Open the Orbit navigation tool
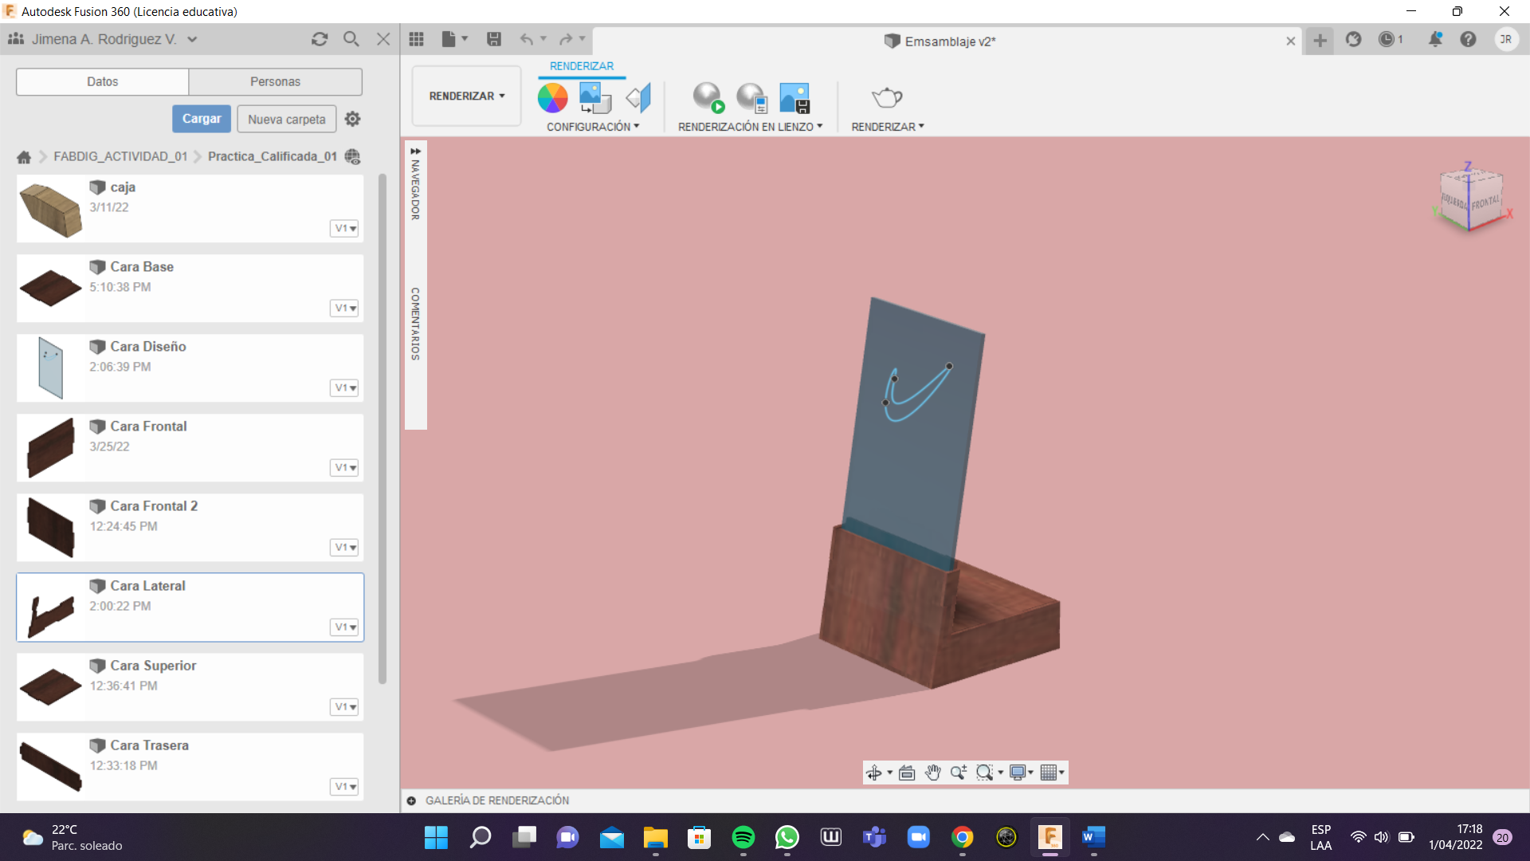 point(874,773)
